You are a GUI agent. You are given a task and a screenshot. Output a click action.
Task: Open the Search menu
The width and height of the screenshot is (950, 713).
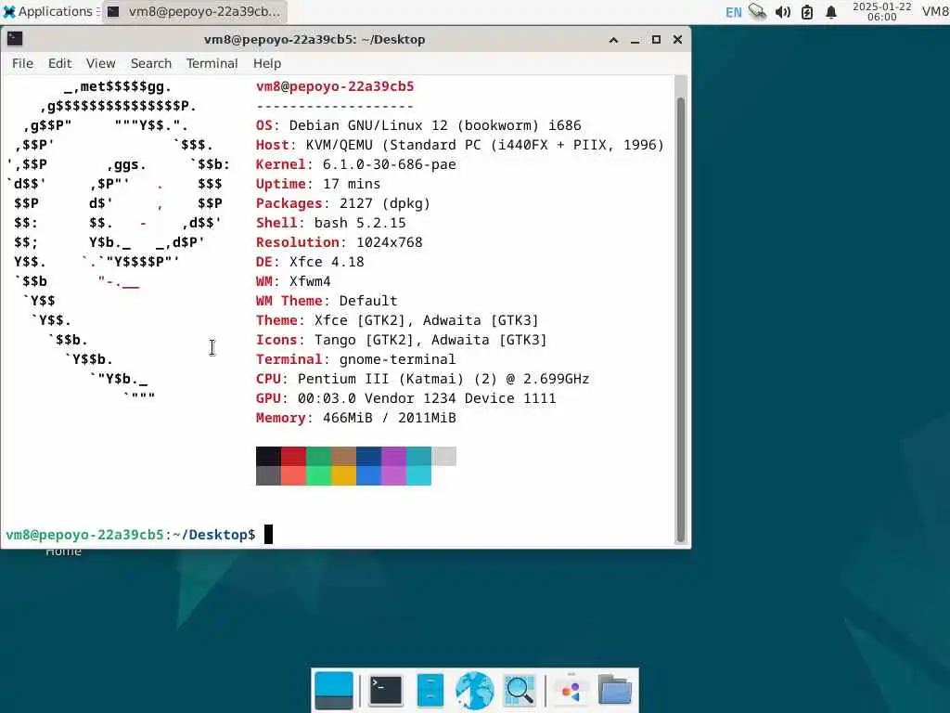point(151,63)
